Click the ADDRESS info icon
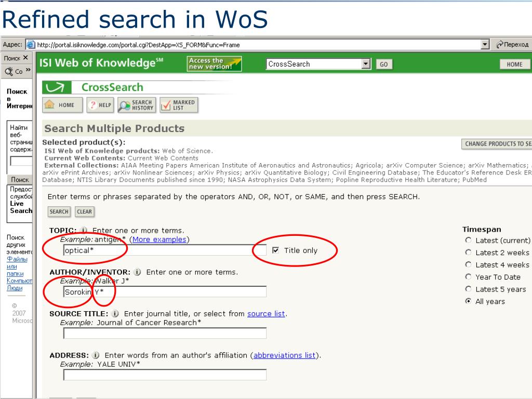532x399 pixels. click(x=96, y=355)
